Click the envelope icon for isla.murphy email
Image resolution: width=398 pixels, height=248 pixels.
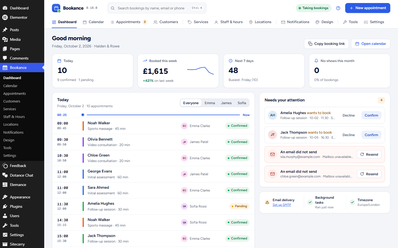[x=273, y=154]
